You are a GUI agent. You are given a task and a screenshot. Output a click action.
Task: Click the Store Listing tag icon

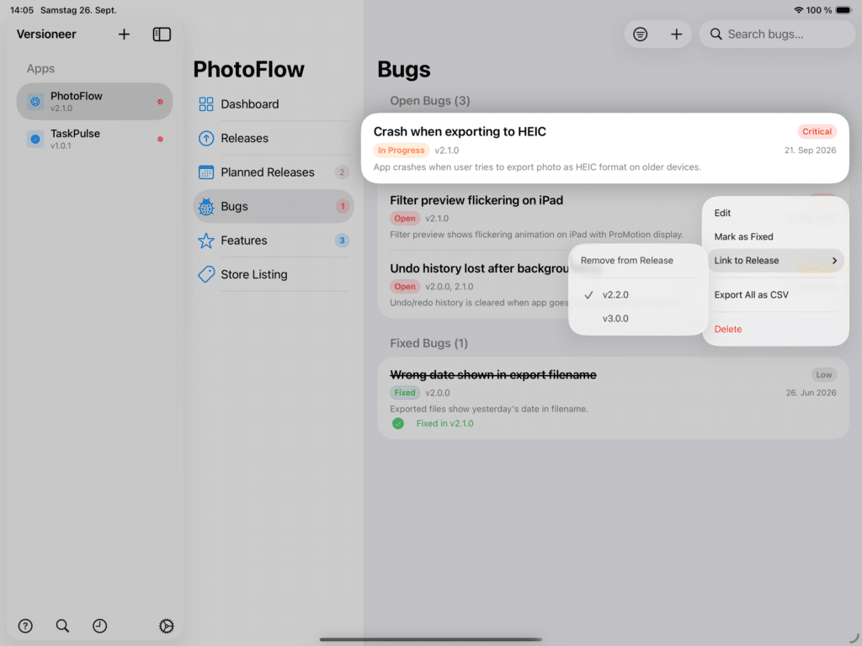click(206, 274)
